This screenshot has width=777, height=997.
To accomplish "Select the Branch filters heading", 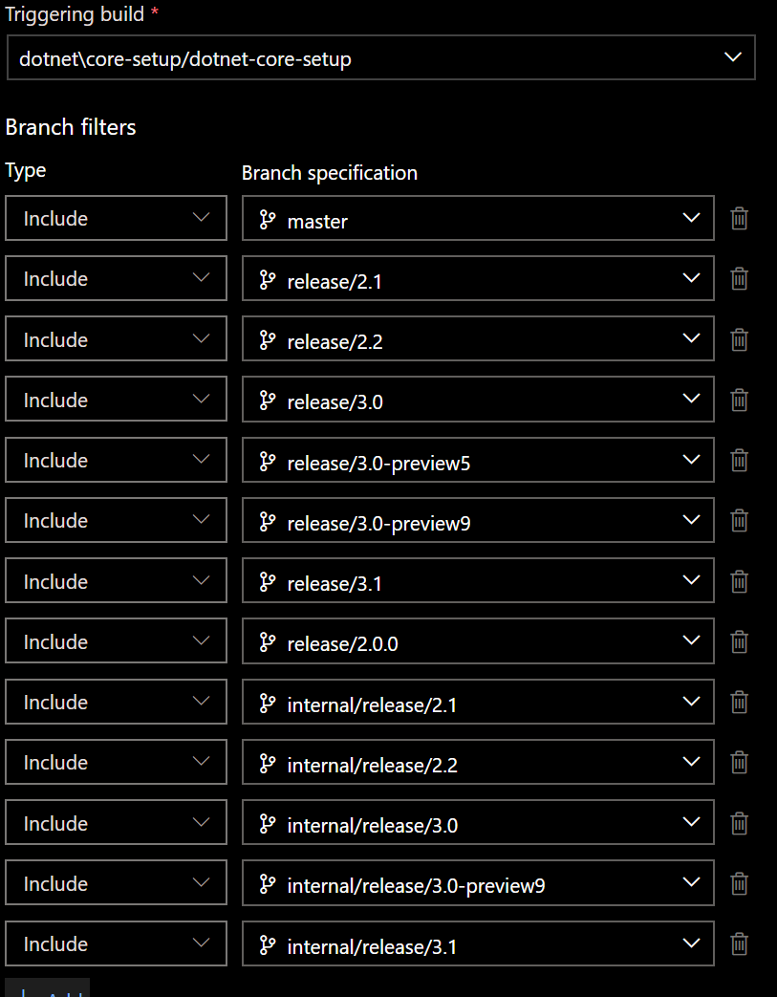I will point(71,126).
